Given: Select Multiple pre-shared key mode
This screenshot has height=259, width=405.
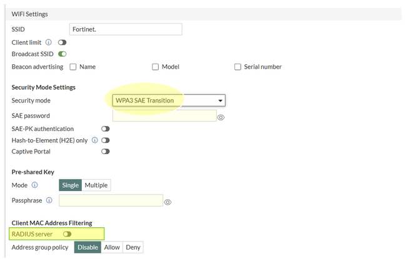Looking at the screenshot, I should [96, 185].
